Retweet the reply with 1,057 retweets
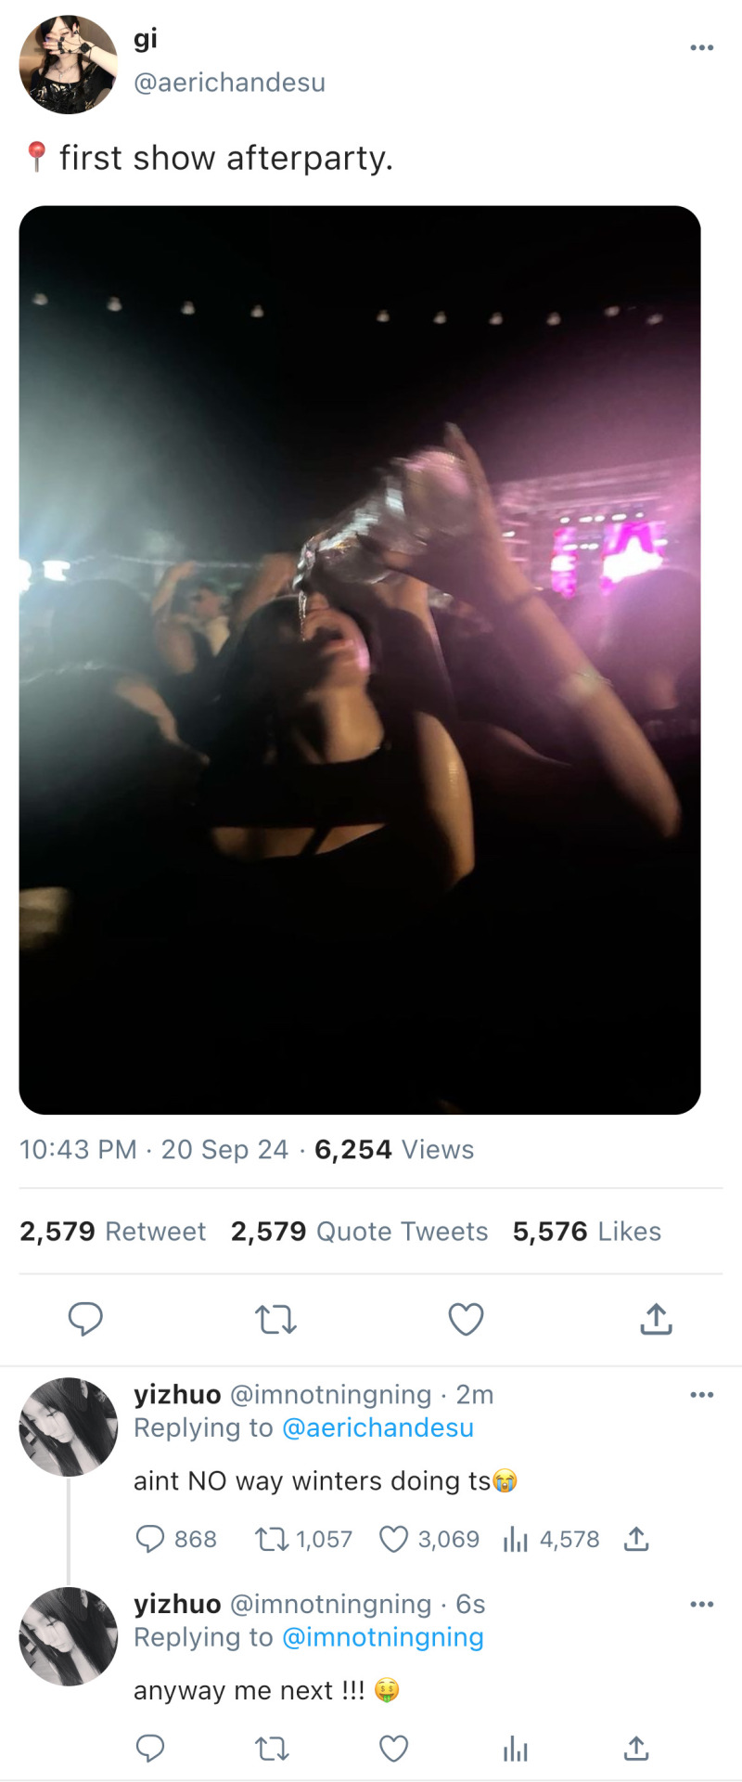 [x=272, y=1540]
